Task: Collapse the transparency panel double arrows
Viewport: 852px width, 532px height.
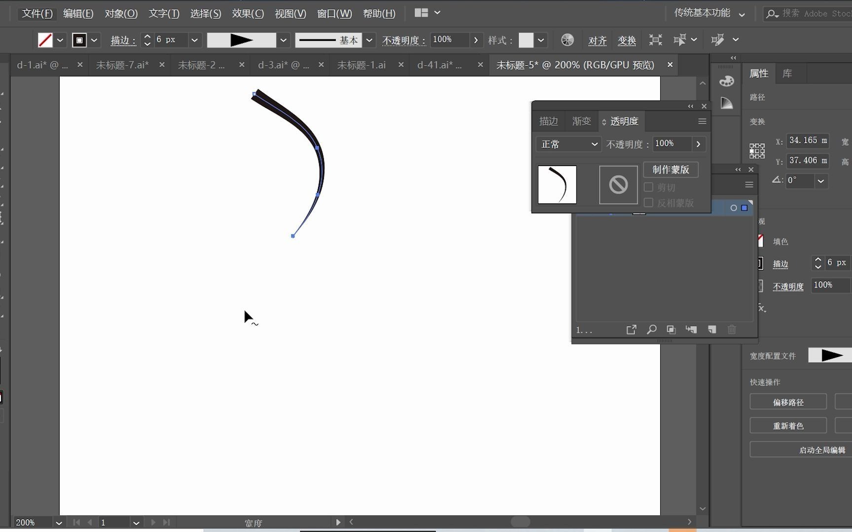Action: pos(690,106)
